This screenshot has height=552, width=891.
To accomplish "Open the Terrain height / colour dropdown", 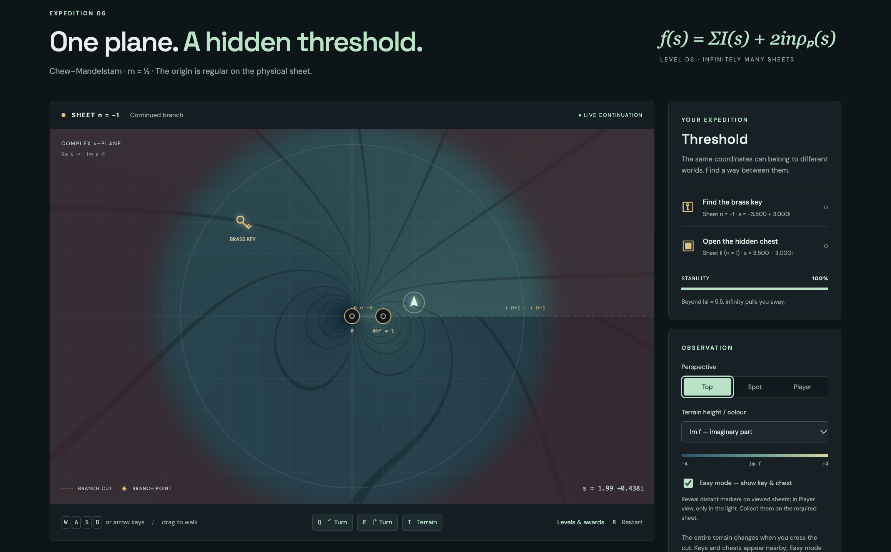I will pyautogui.click(x=755, y=432).
